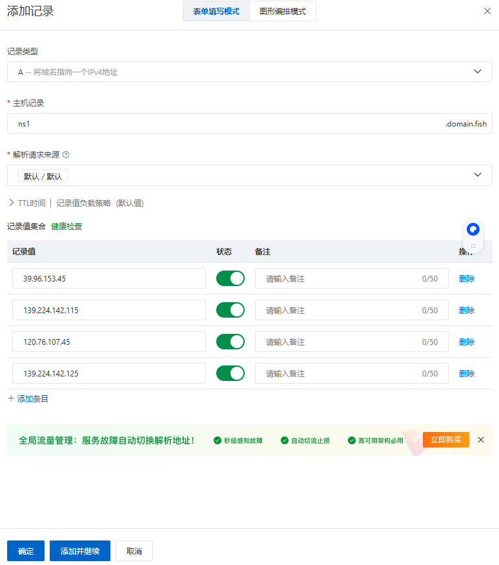Open the 健康检查 link
The width and height of the screenshot is (499, 565).
click(x=66, y=227)
